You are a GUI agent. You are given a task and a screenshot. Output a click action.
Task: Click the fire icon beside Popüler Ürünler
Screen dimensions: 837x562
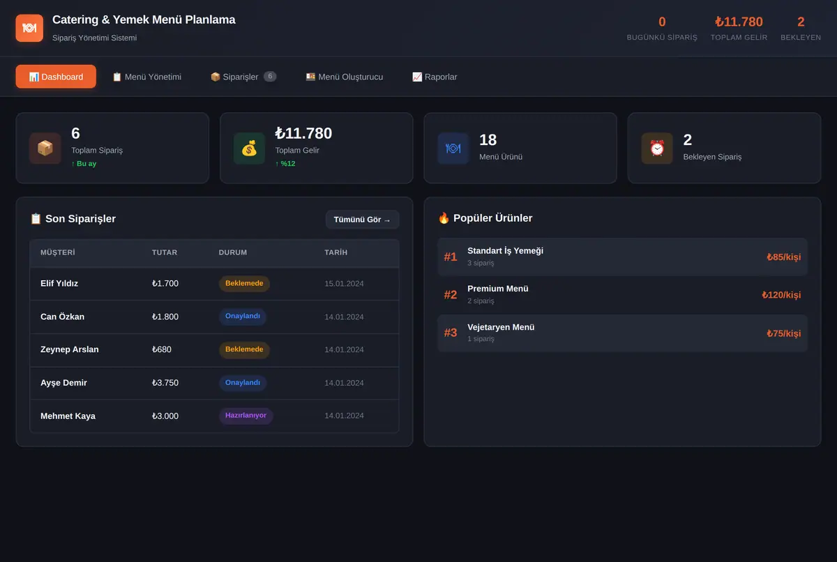444,218
